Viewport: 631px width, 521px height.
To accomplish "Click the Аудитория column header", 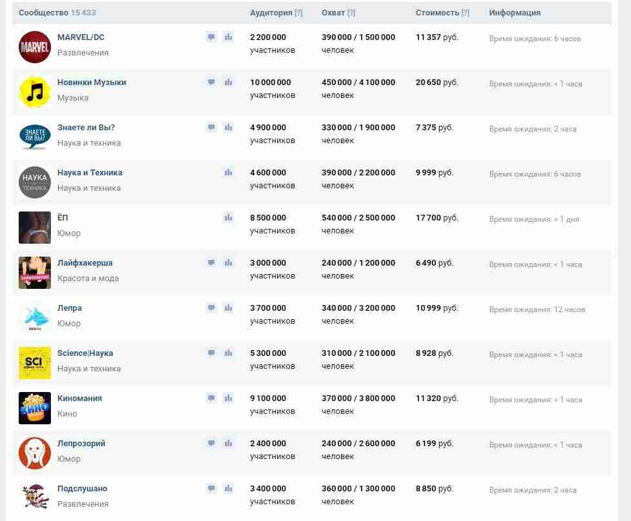I will tap(271, 12).
